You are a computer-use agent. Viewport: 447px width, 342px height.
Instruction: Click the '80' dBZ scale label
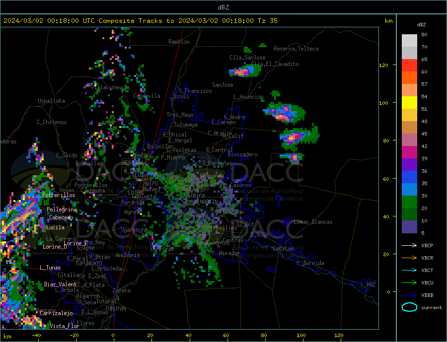click(424, 34)
